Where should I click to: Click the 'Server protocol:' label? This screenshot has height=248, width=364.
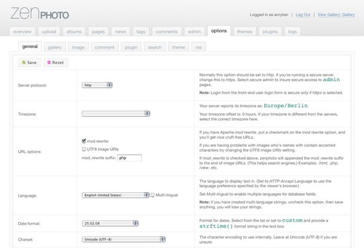point(32,85)
